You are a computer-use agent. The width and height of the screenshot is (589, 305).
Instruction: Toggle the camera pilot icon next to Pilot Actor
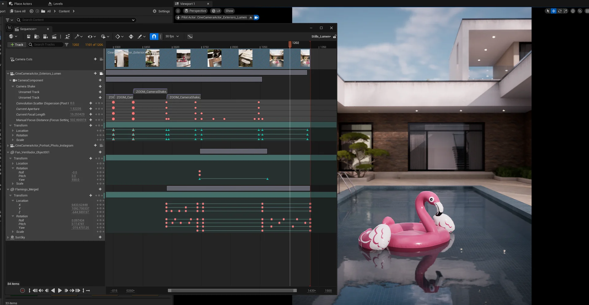(x=256, y=17)
